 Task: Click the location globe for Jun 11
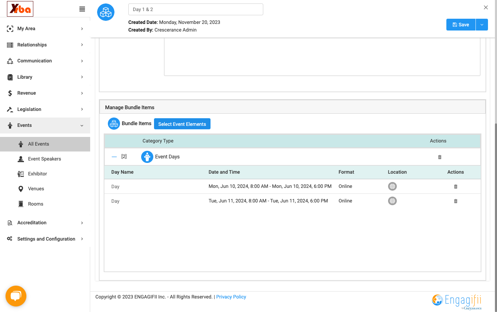pos(392,201)
